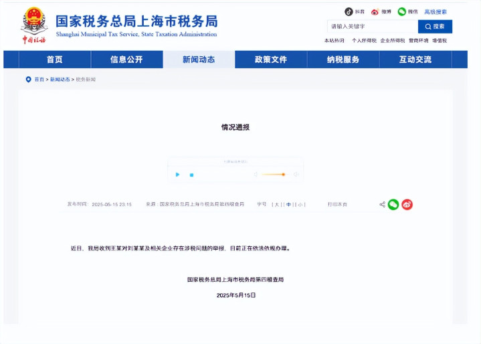Click the volume-down speaker icon
This screenshot has width=481, height=344.
256,174
